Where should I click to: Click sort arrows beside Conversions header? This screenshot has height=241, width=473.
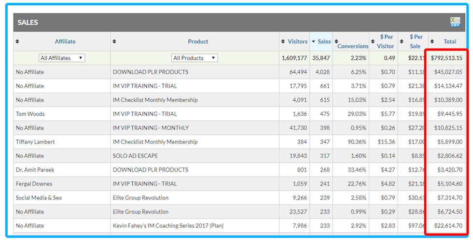pos(336,41)
